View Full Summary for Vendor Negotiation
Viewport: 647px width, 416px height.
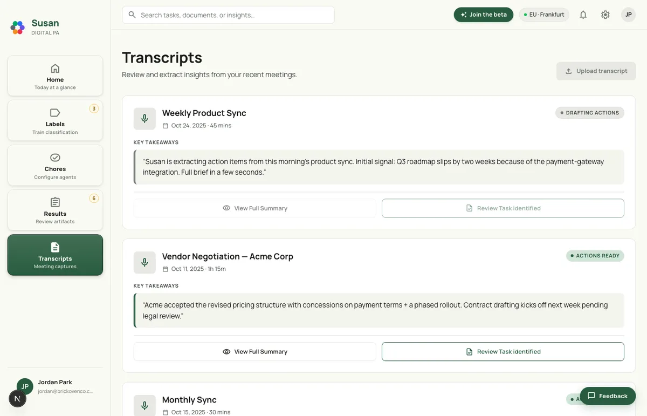click(x=255, y=351)
